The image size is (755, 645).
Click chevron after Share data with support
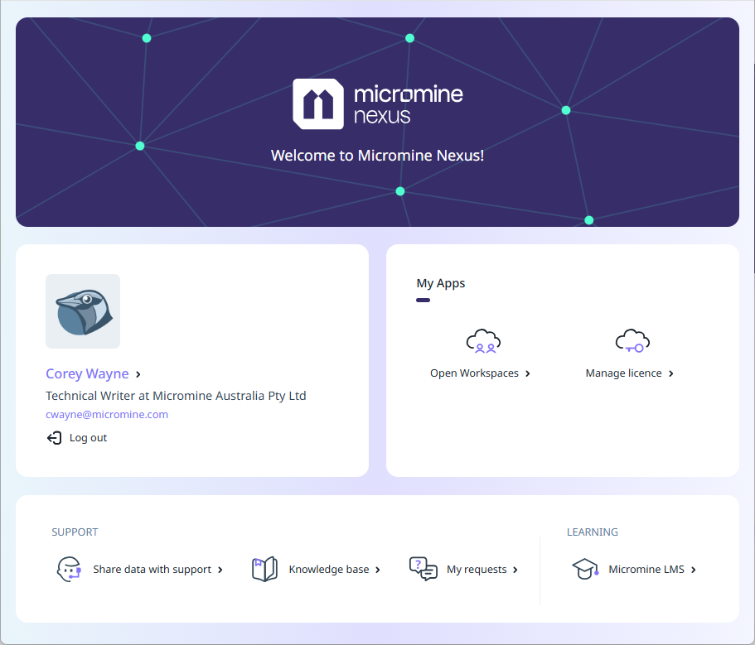coord(220,570)
